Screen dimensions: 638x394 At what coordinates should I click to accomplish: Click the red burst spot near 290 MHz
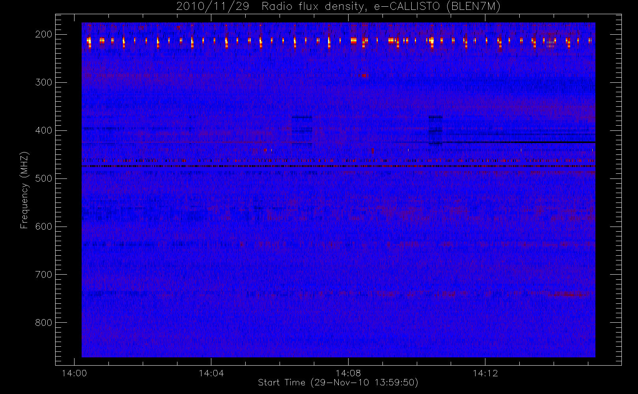tap(365, 75)
